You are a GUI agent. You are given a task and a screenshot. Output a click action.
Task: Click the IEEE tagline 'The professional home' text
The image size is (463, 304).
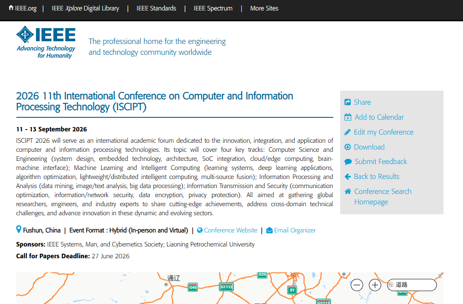157,47
